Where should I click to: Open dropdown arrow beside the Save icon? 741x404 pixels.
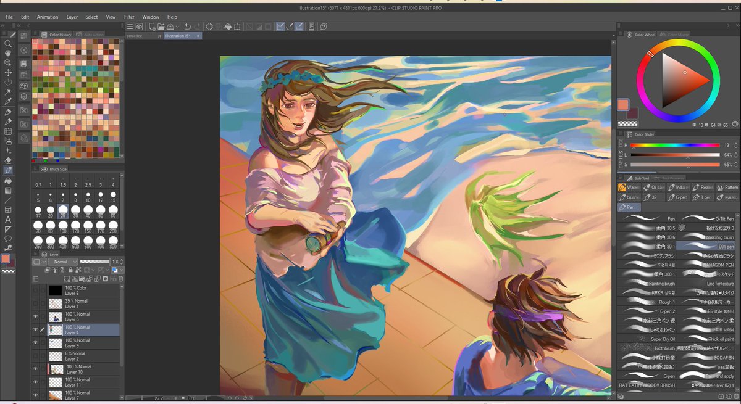(x=177, y=27)
